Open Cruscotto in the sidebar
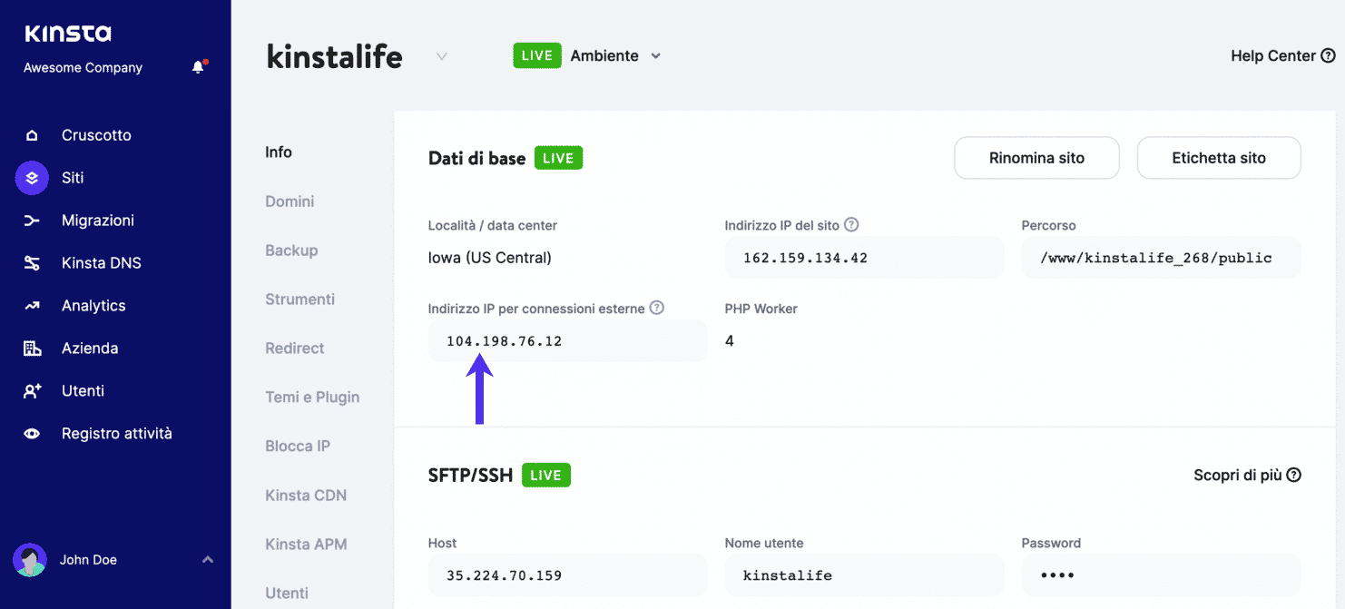 click(96, 135)
